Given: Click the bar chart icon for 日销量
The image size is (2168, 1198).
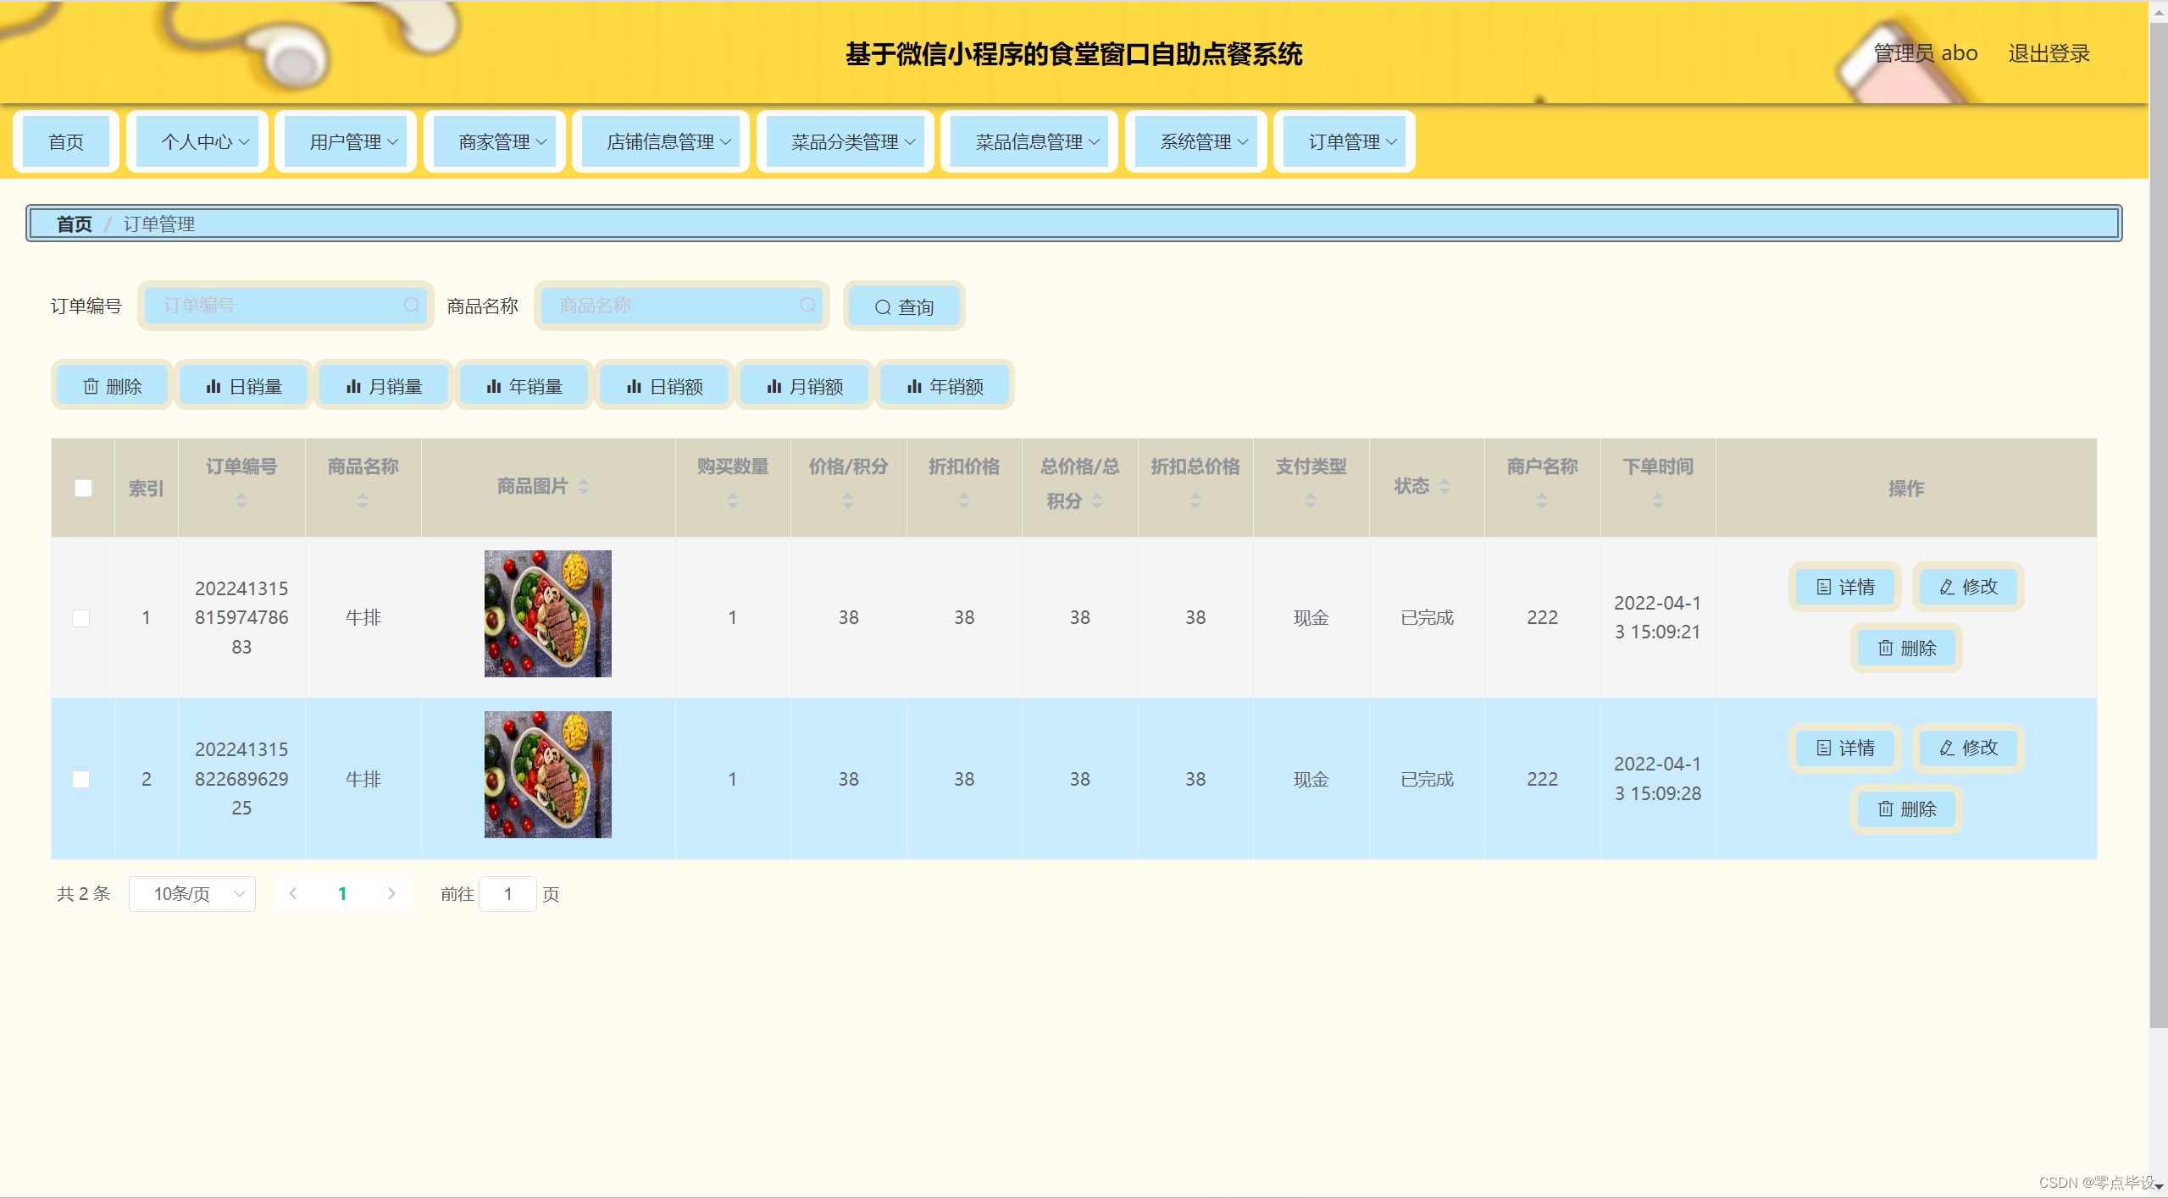Looking at the screenshot, I should click(213, 387).
